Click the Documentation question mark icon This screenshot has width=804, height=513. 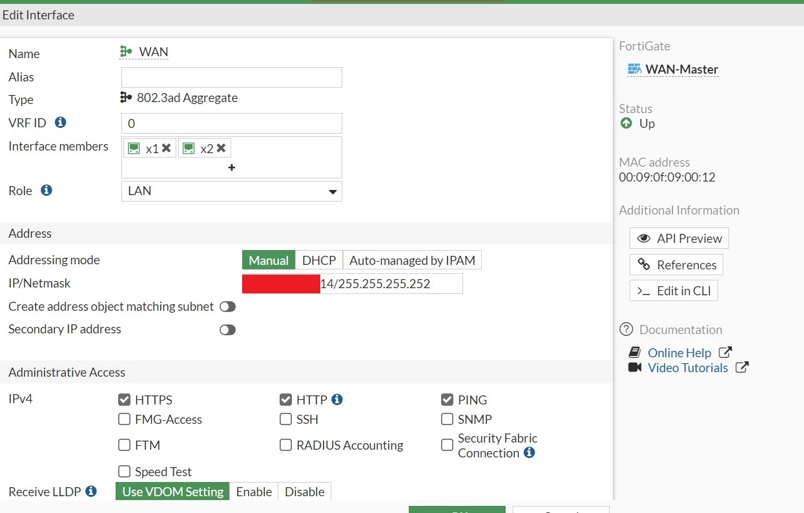pos(626,329)
